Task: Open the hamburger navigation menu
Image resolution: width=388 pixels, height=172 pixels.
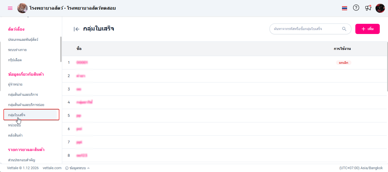Action: point(10,8)
